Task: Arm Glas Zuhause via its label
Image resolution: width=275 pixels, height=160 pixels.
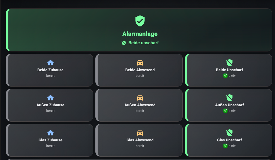Action: [50, 140]
